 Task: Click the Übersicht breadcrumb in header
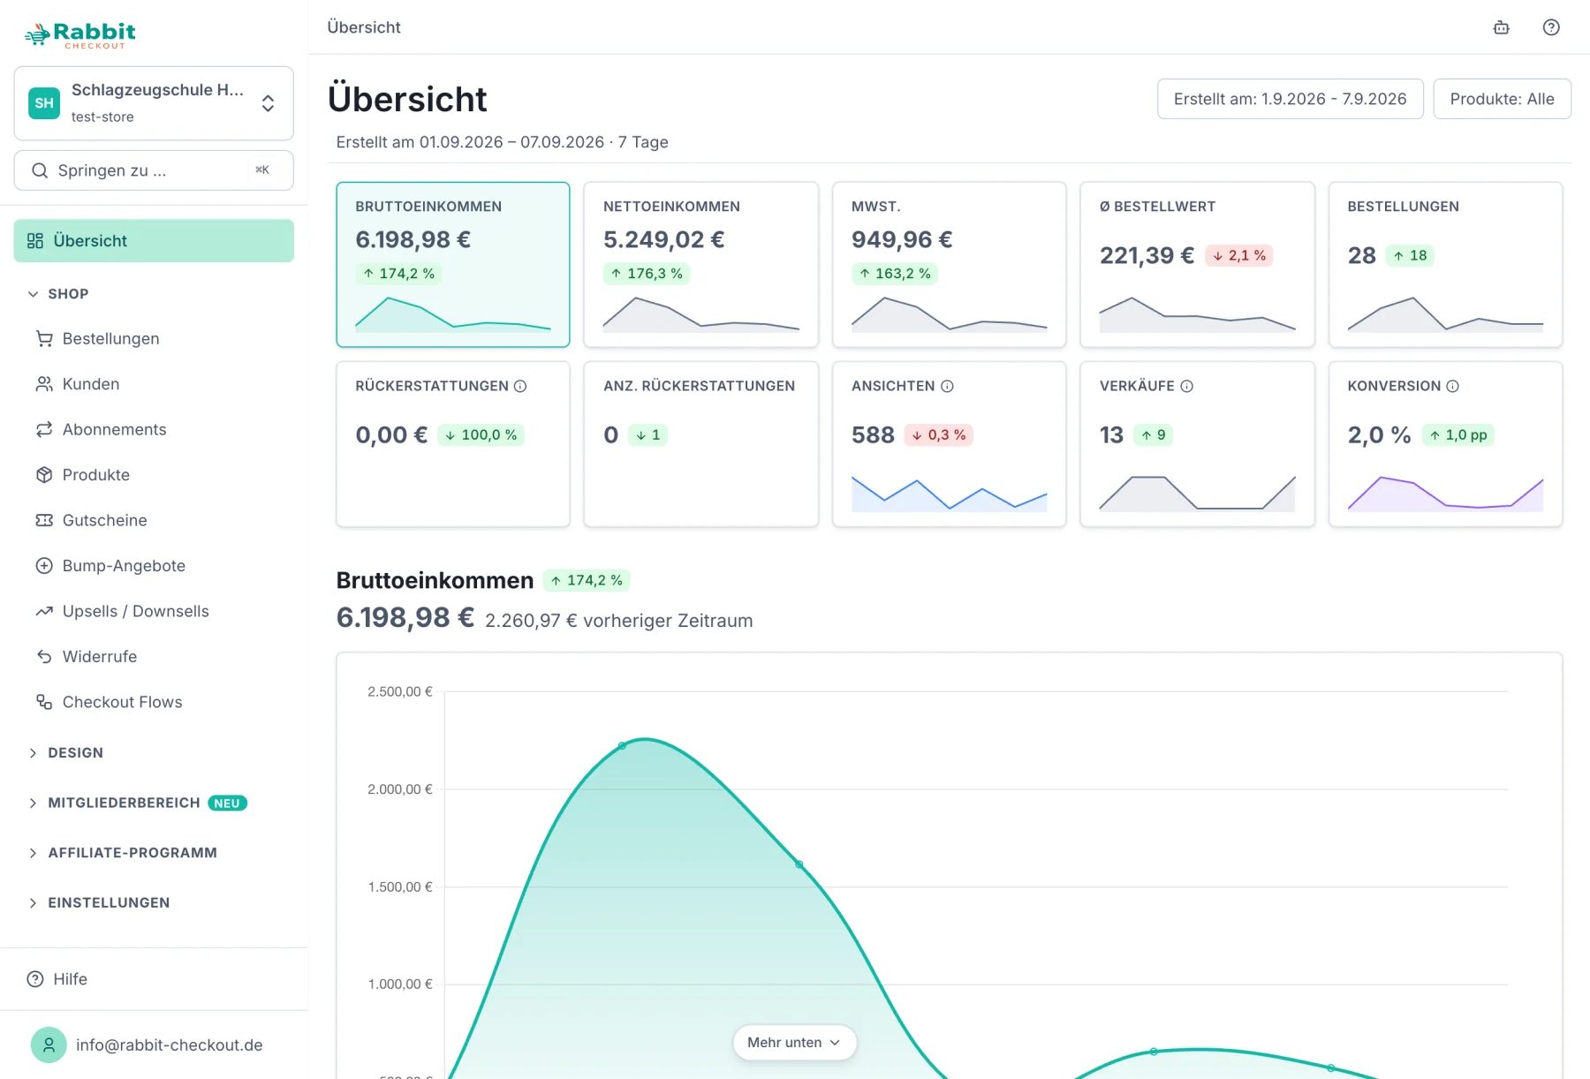tap(364, 27)
